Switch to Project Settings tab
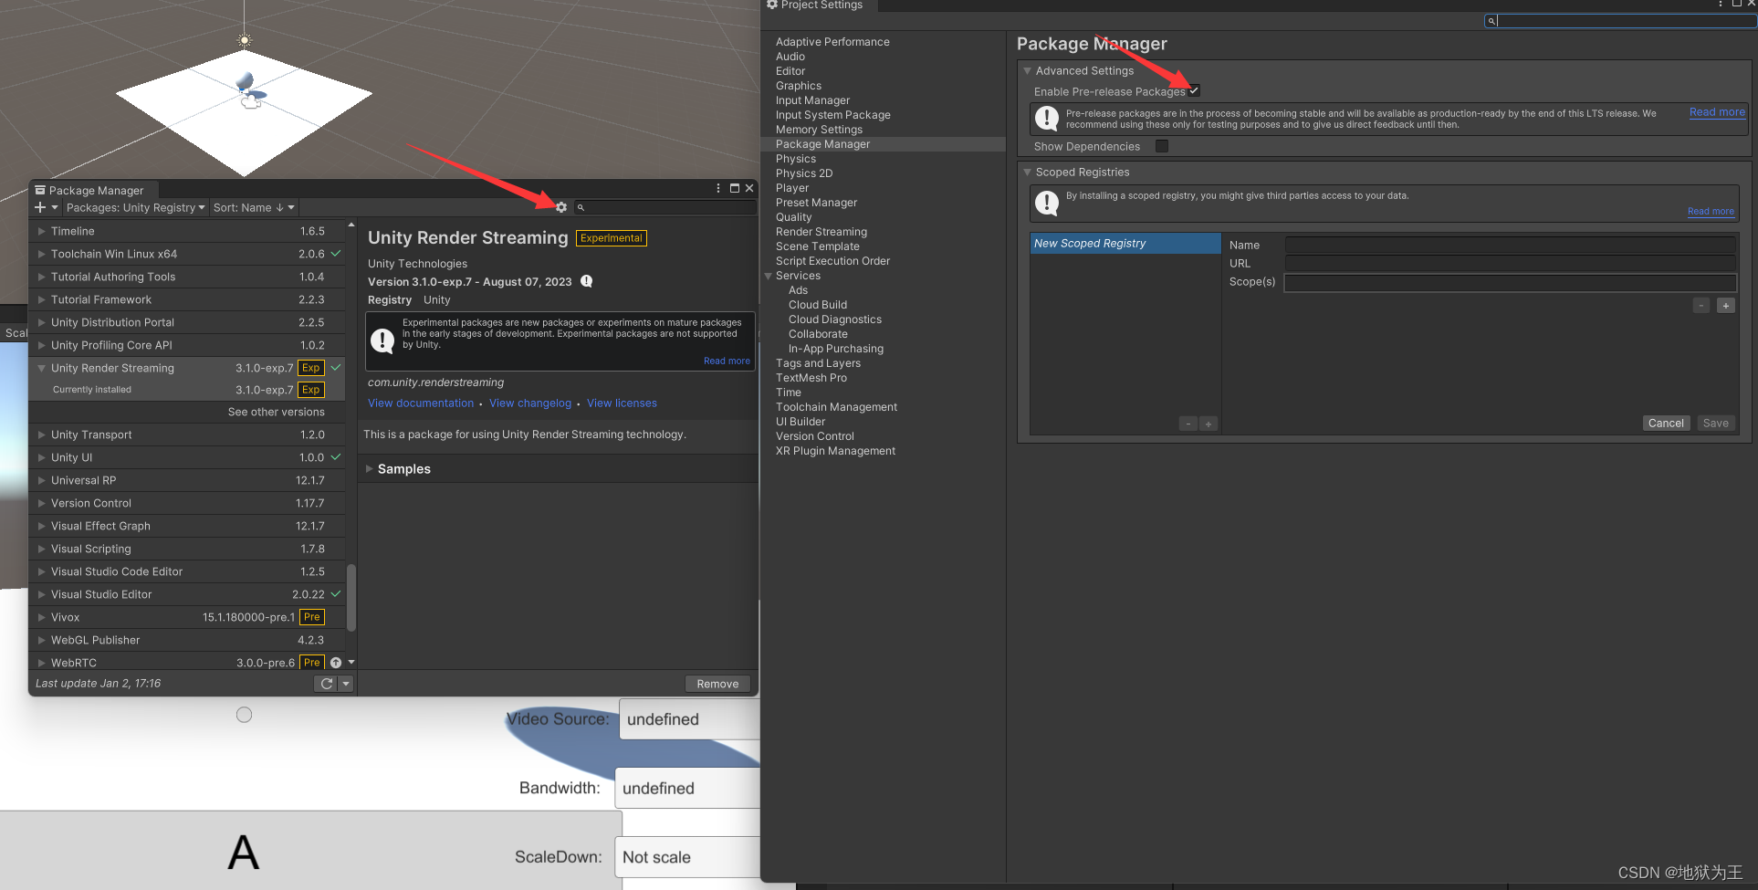The height and width of the screenshot is (890, 1758). [x=818, y=5]
